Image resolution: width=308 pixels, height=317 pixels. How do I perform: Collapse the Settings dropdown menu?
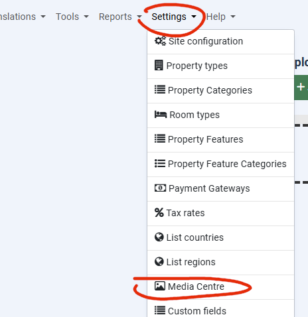174,17
